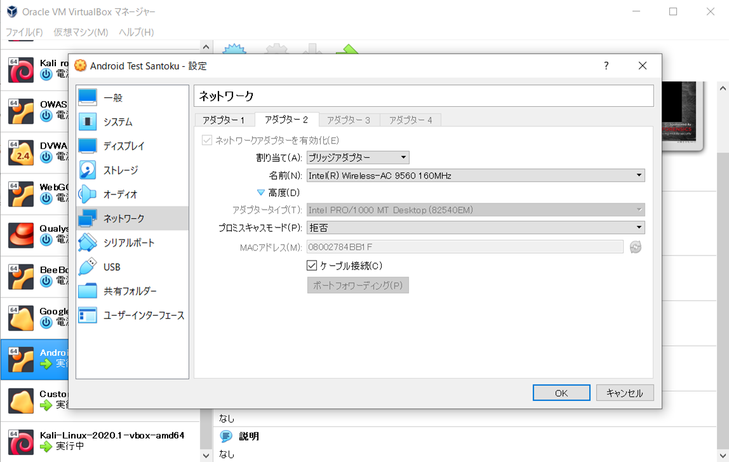
Task: Open the オーディオ settings category
Action: pyautogui.click(x=133, y=194)
